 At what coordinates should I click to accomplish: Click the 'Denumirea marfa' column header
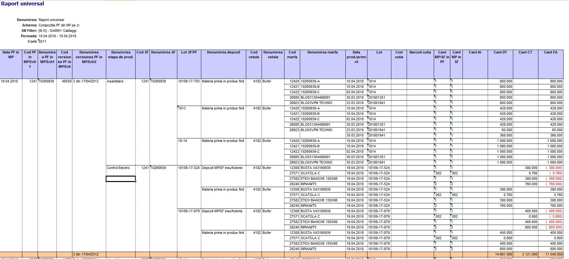(x=322, y=64)
